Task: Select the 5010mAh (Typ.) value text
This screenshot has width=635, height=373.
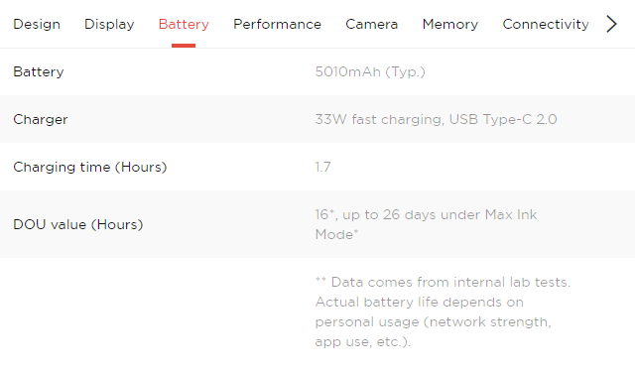Action: point(370,72)
